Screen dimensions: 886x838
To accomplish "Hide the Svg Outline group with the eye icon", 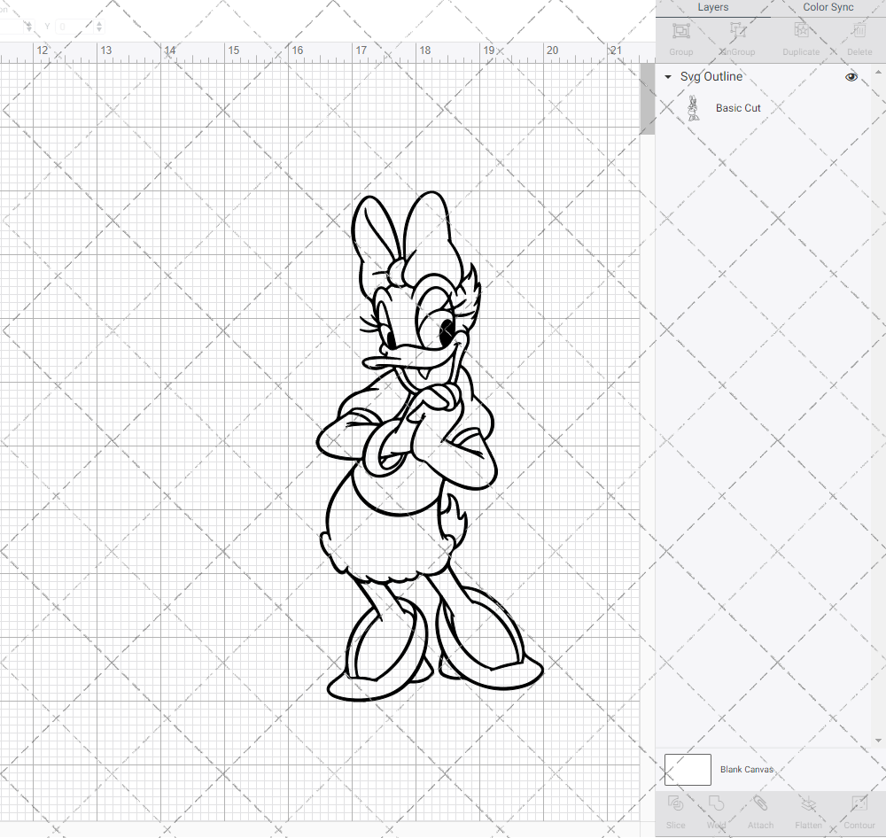I will tap(851, 77).
